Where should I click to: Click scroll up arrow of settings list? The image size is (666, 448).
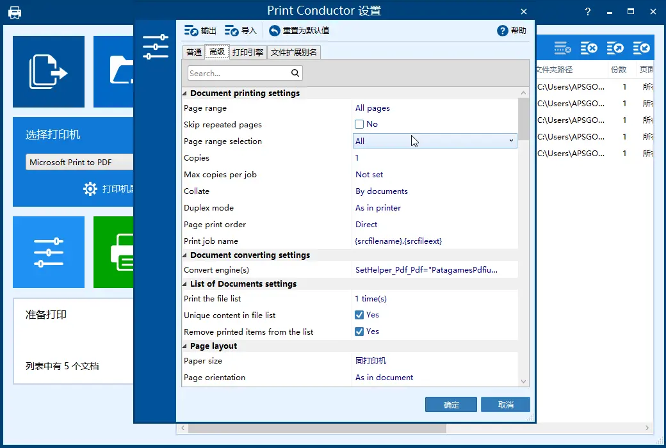[x=523, y=93]
